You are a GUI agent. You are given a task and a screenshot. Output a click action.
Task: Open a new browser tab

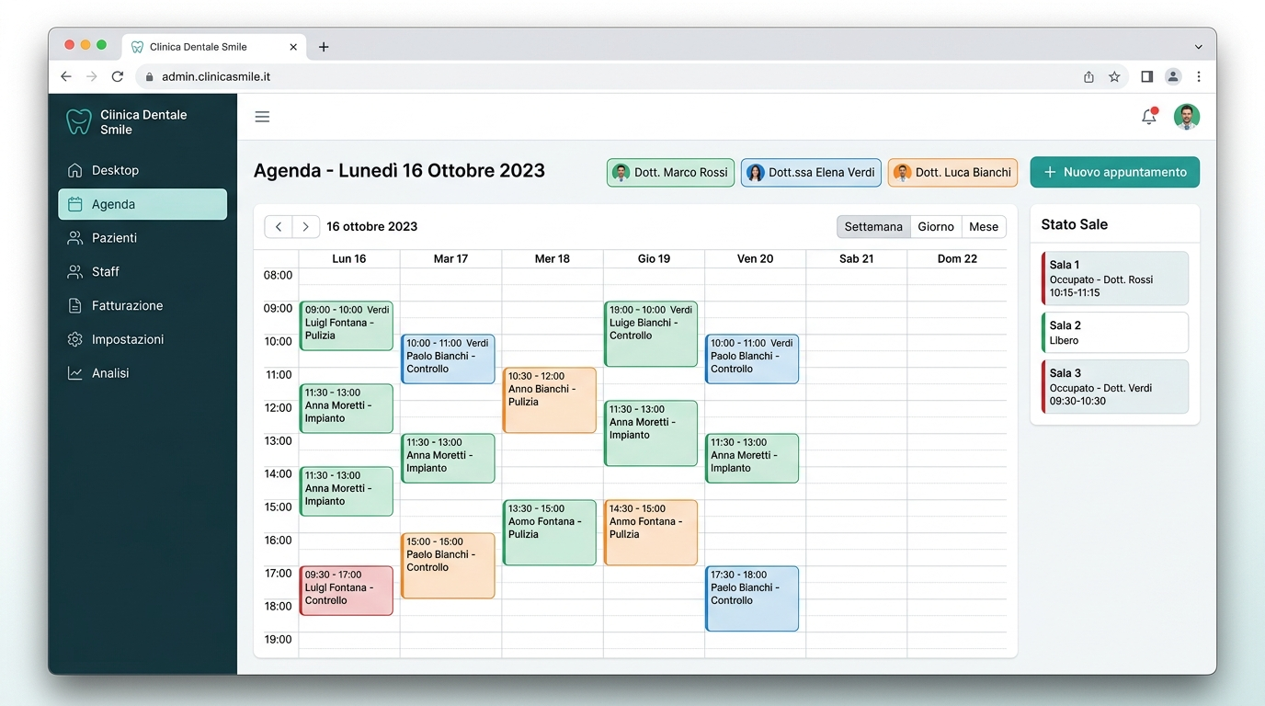coord(324,47)
